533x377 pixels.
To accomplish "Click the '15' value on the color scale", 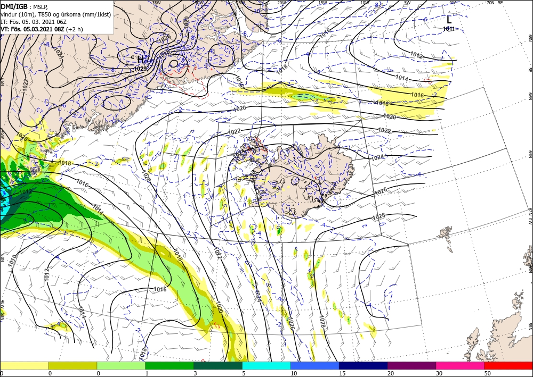I will point(343,373).
